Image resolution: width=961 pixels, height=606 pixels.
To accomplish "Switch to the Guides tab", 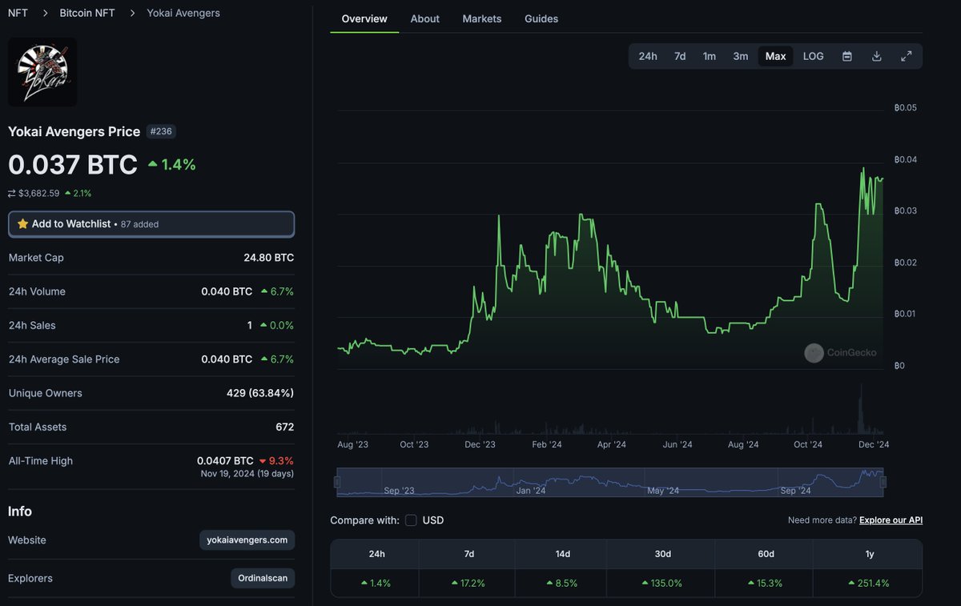I will 541,18.
